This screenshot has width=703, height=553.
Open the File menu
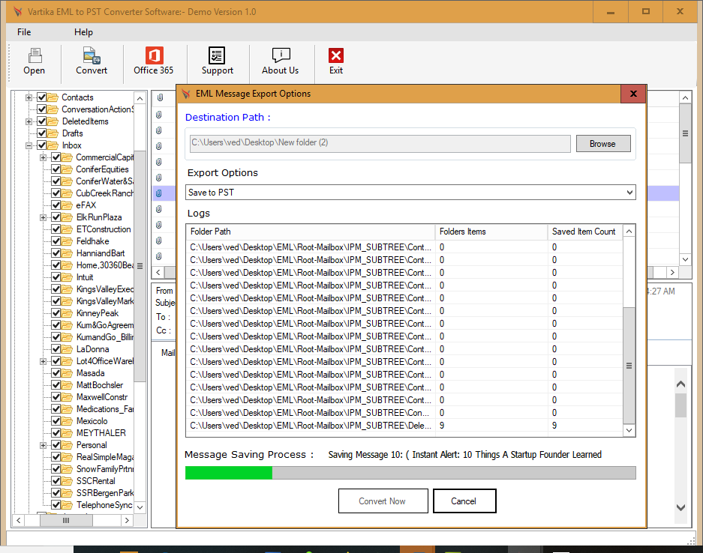coord(24,32)
